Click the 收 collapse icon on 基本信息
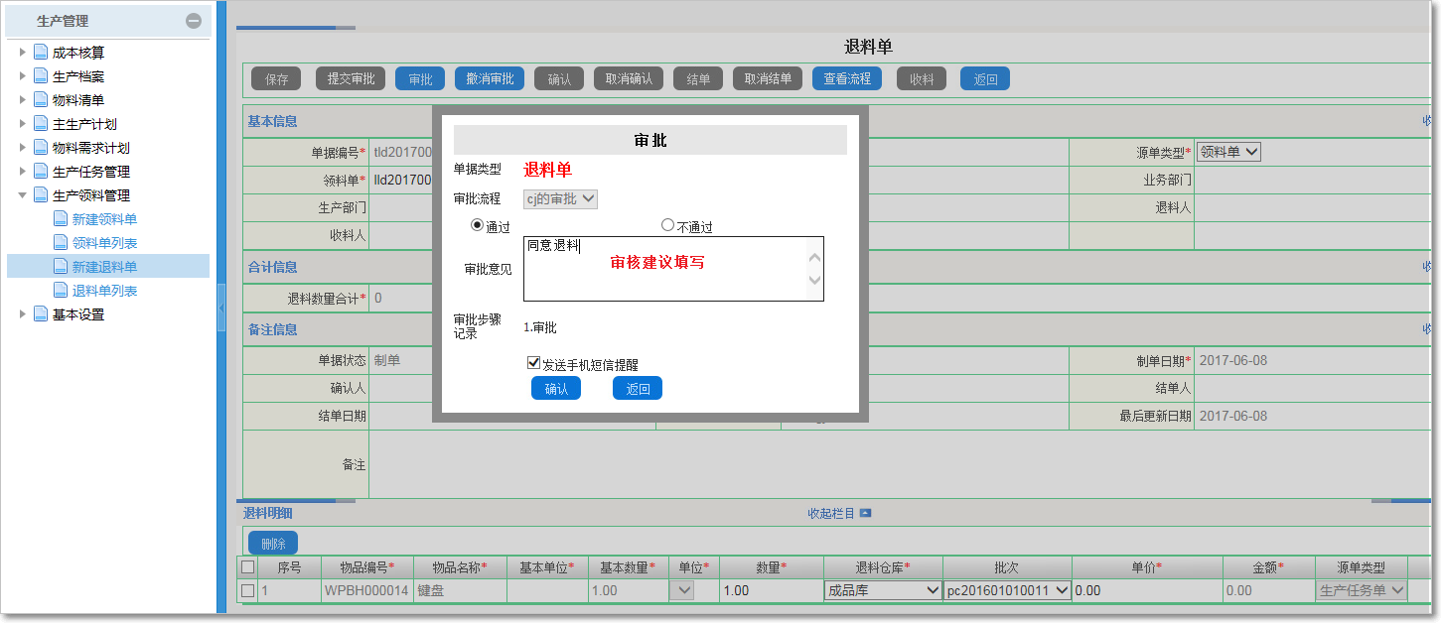Viewport: 1441px width, 623px height. (x=1429, y=121)
